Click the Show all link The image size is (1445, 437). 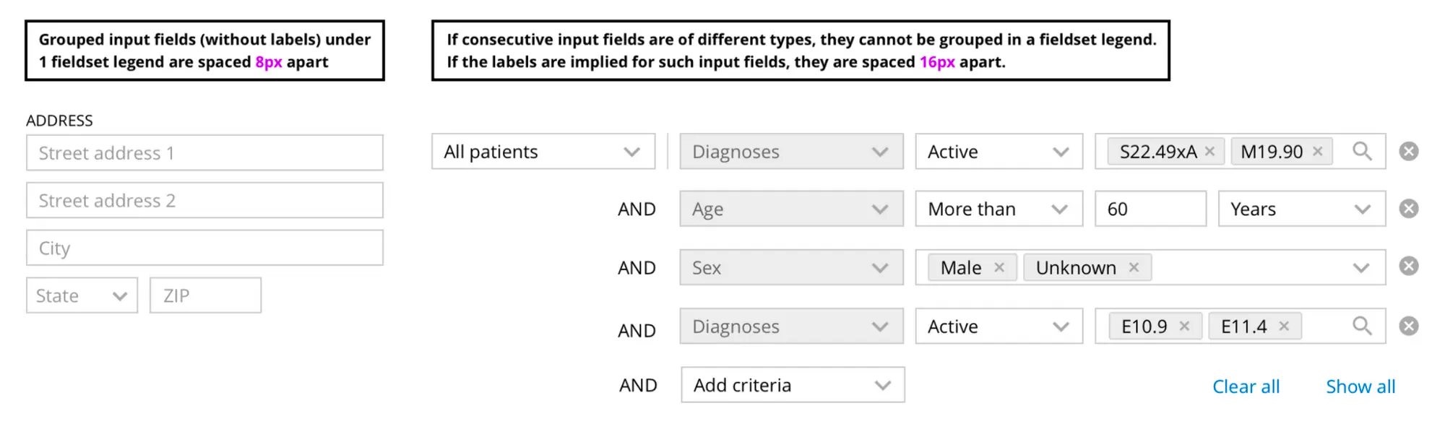coord(1360,386)
